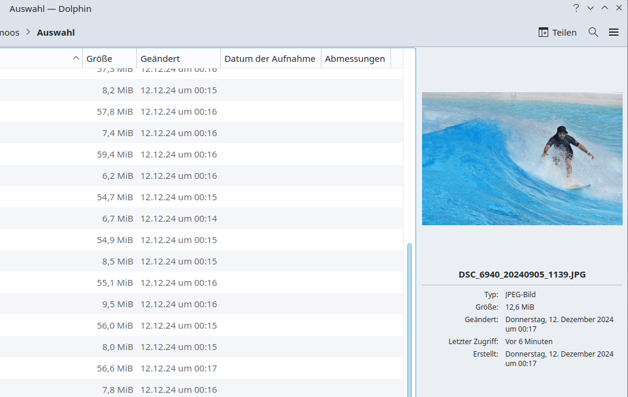Click modified date of the 6,7 MiB row
This screenshot has height=397, width=628.
(x=179, y=219)
